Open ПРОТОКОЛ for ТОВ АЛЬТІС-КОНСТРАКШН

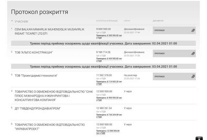(159, 54)
